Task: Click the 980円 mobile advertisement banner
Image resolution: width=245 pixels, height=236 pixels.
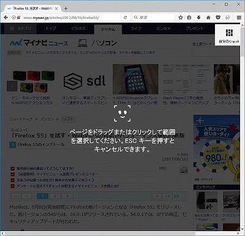Action: (x=217, y=149)
